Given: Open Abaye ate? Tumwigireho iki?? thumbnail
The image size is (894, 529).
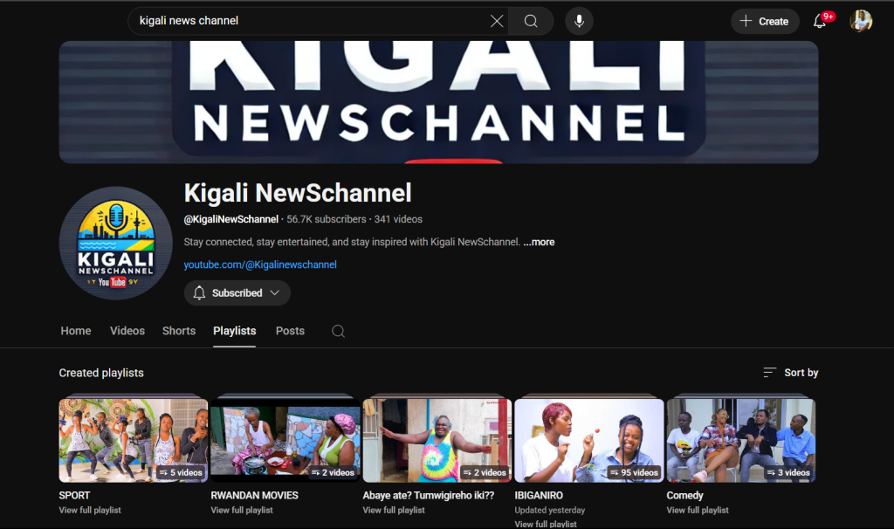Looking at the screenshot, I should [x=437, y=440].
